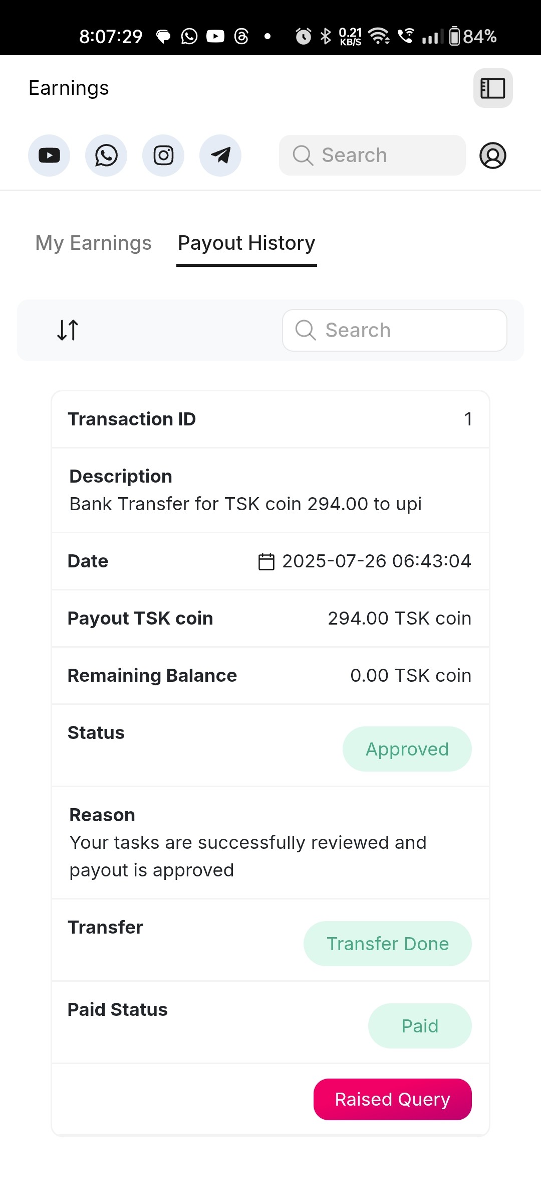This screenshot has width=541, height=1204.
Task: Click the Approved status badge
Action: point(407,749)
